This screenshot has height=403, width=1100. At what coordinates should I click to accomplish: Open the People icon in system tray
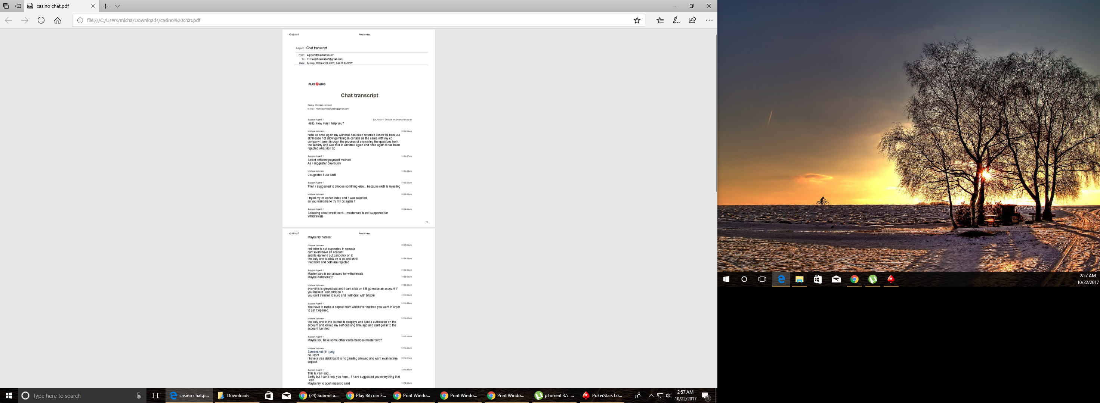(637, 395)
